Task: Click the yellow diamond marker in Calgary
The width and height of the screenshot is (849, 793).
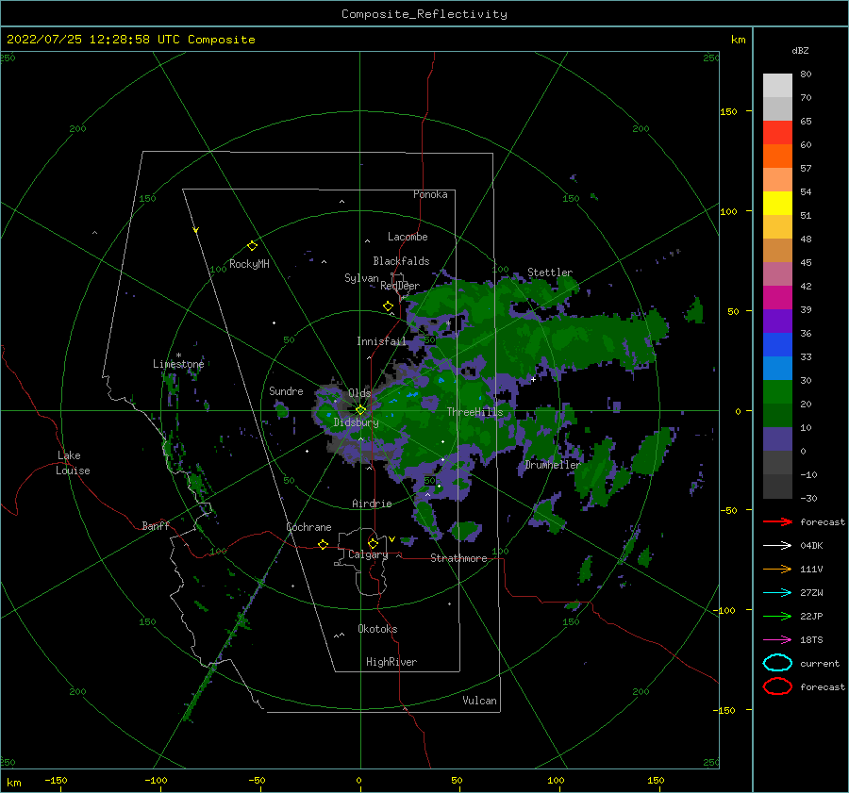Action: click(x=373, y=543)
